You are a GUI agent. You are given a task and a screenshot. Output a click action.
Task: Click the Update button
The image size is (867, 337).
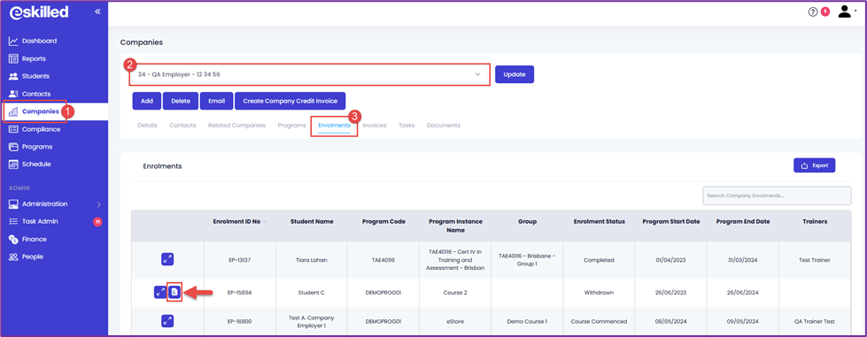[515, 74]
